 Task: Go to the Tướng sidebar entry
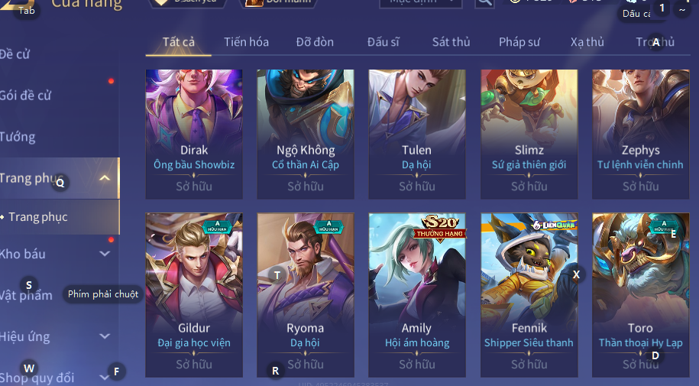pos(18,137)
